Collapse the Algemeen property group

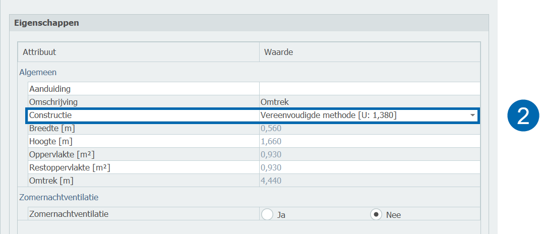click(x=38, y=72)
